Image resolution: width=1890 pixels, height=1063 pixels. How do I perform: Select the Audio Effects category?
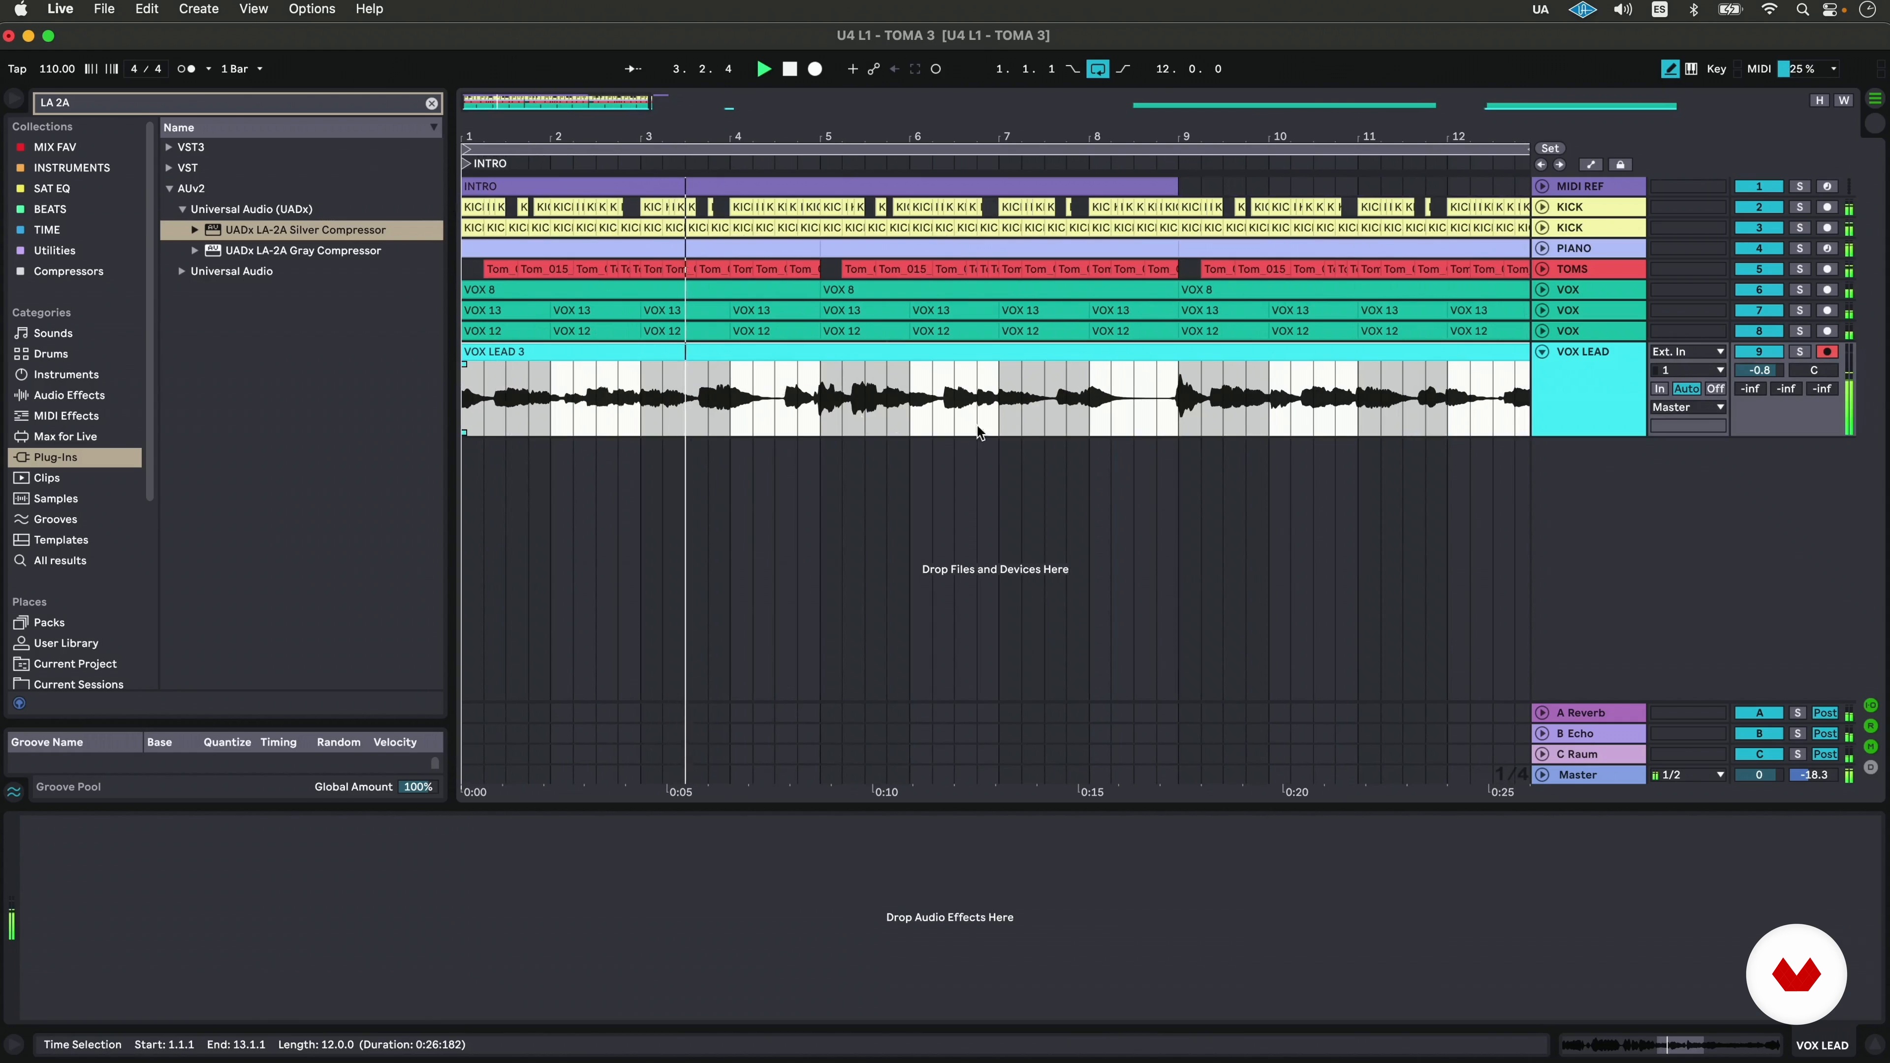69,395
